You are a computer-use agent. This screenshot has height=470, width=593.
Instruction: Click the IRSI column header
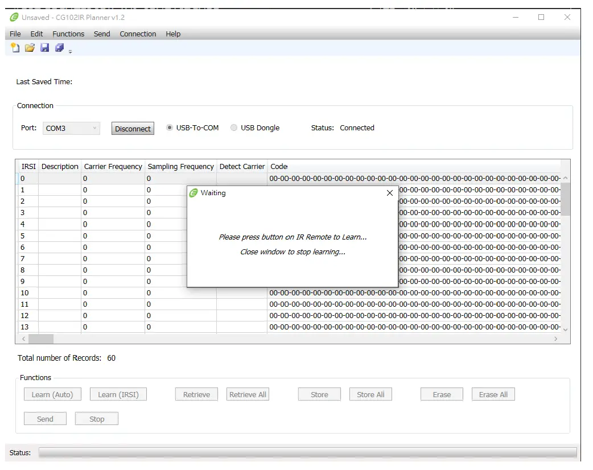[x=28, y=166]
